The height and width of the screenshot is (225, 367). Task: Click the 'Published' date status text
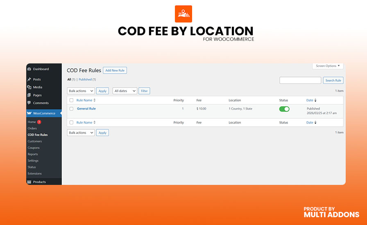[313, 108]
